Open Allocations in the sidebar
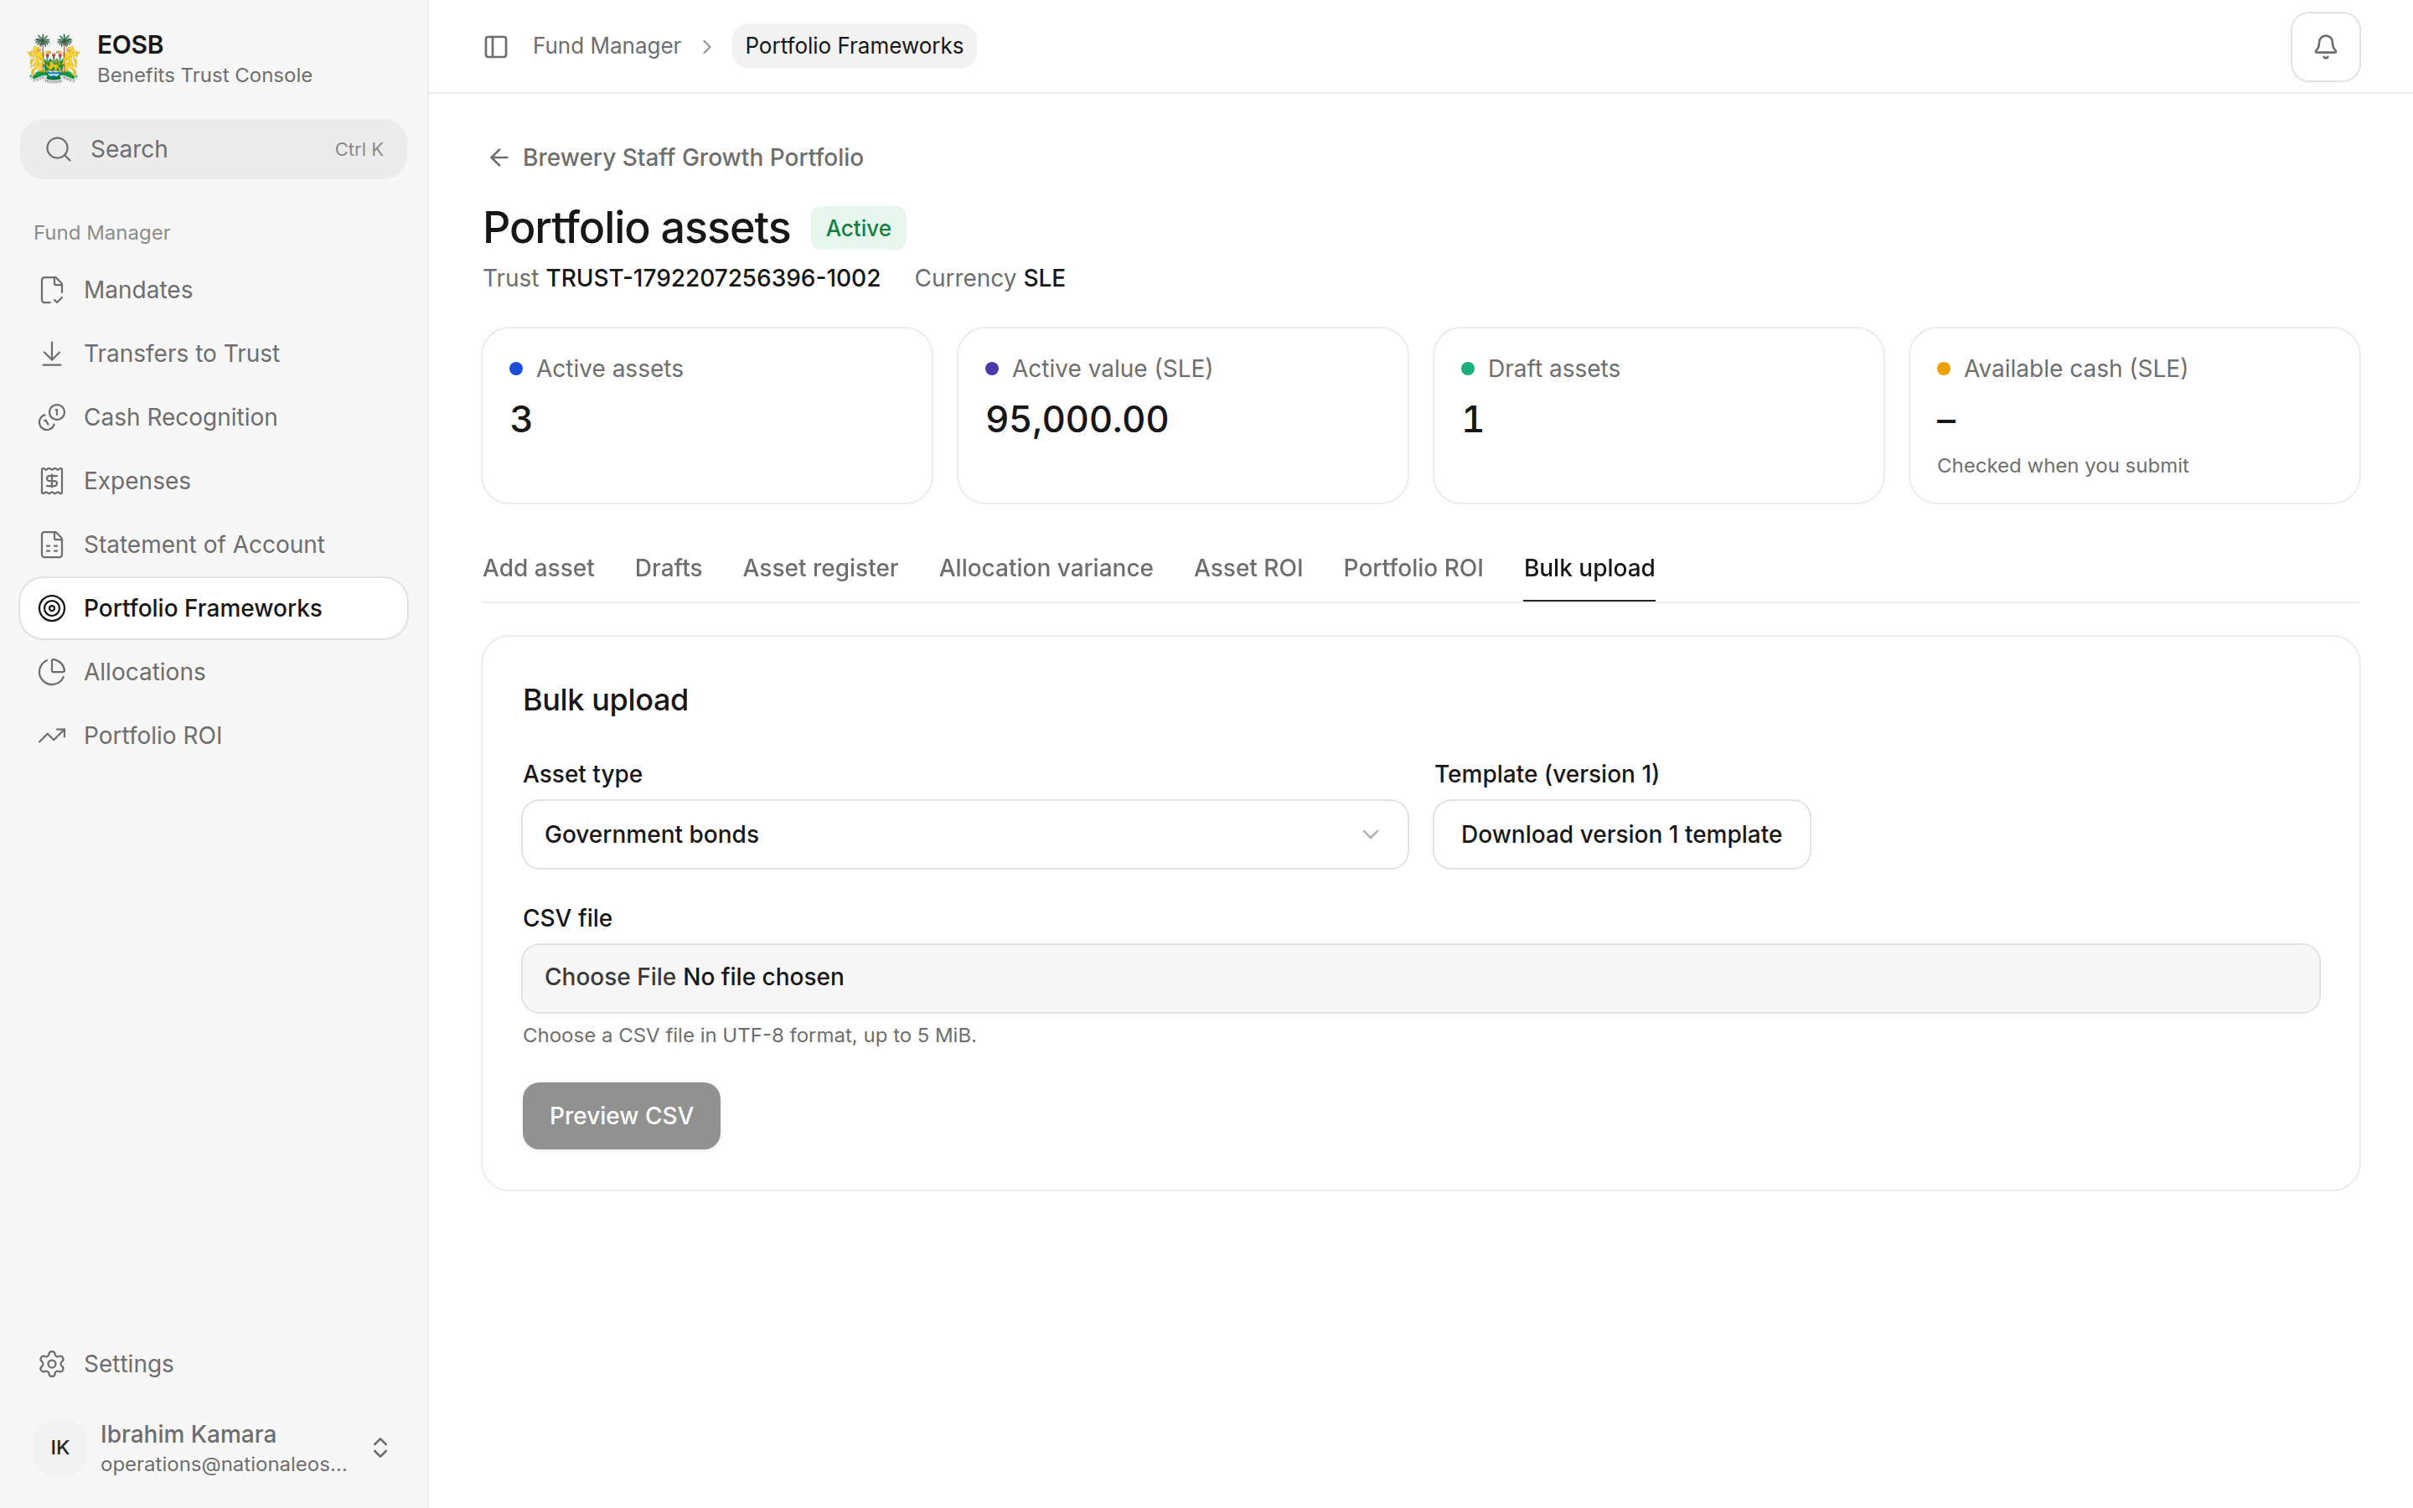The width and height of the screenshot is (2413, 1508). click(214, 672)
